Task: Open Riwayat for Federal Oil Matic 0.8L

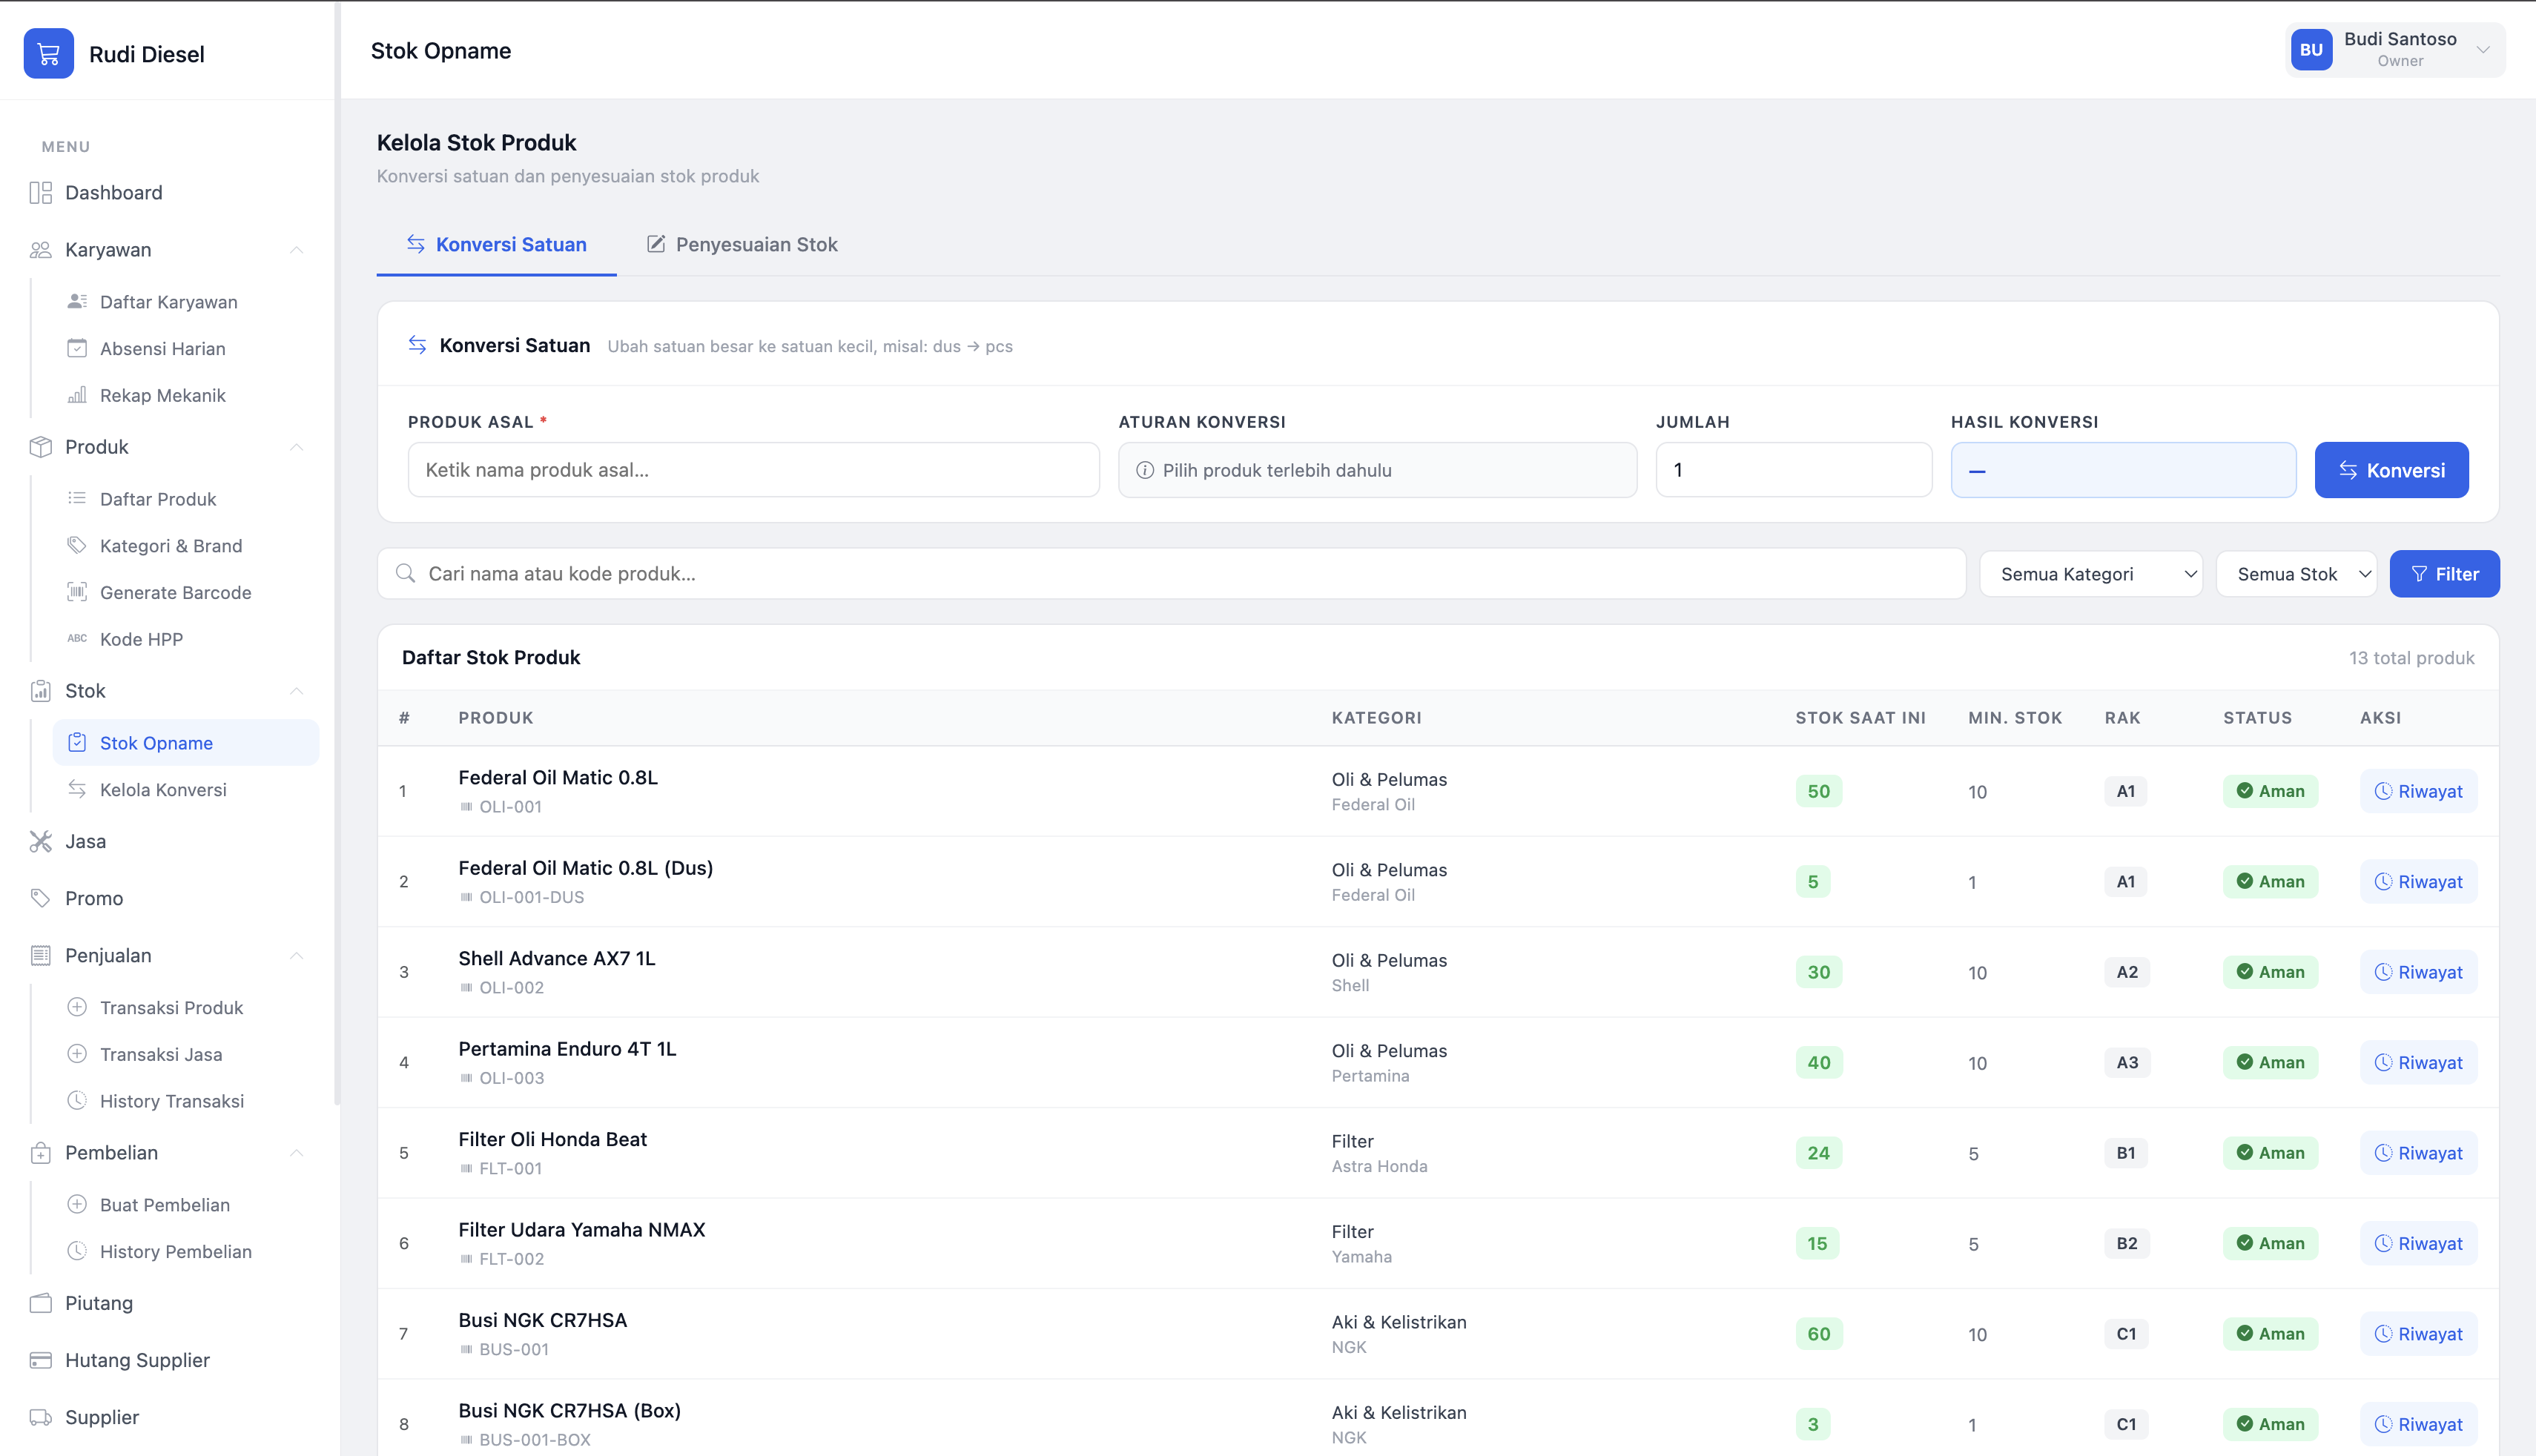Action: click(x=2418, y=791)
